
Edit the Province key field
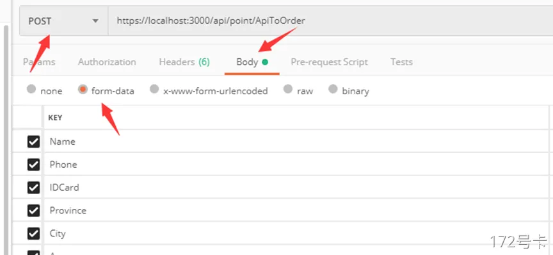point(296,211)
